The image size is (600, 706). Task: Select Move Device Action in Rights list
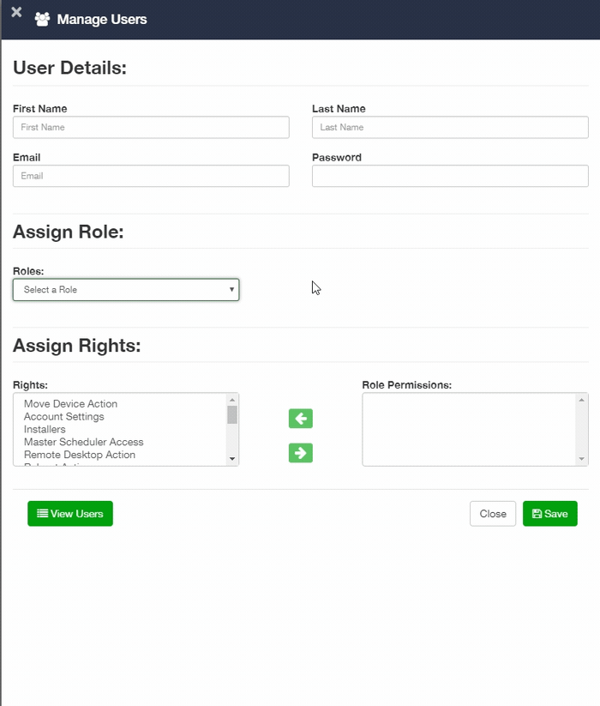(x=70, y=404)
